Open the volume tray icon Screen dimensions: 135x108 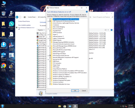pyautogui.click(x=126, y=106)
